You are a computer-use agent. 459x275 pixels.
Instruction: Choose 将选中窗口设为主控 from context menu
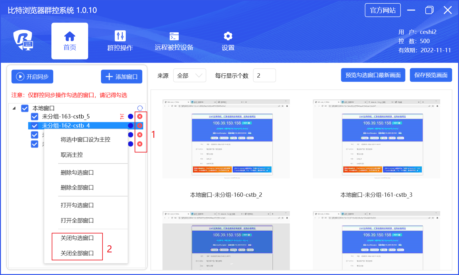coord(85,140)
